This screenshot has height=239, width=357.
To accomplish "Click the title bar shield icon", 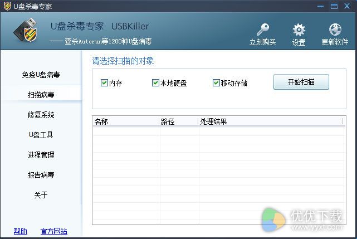I will (x=7, y=6).
